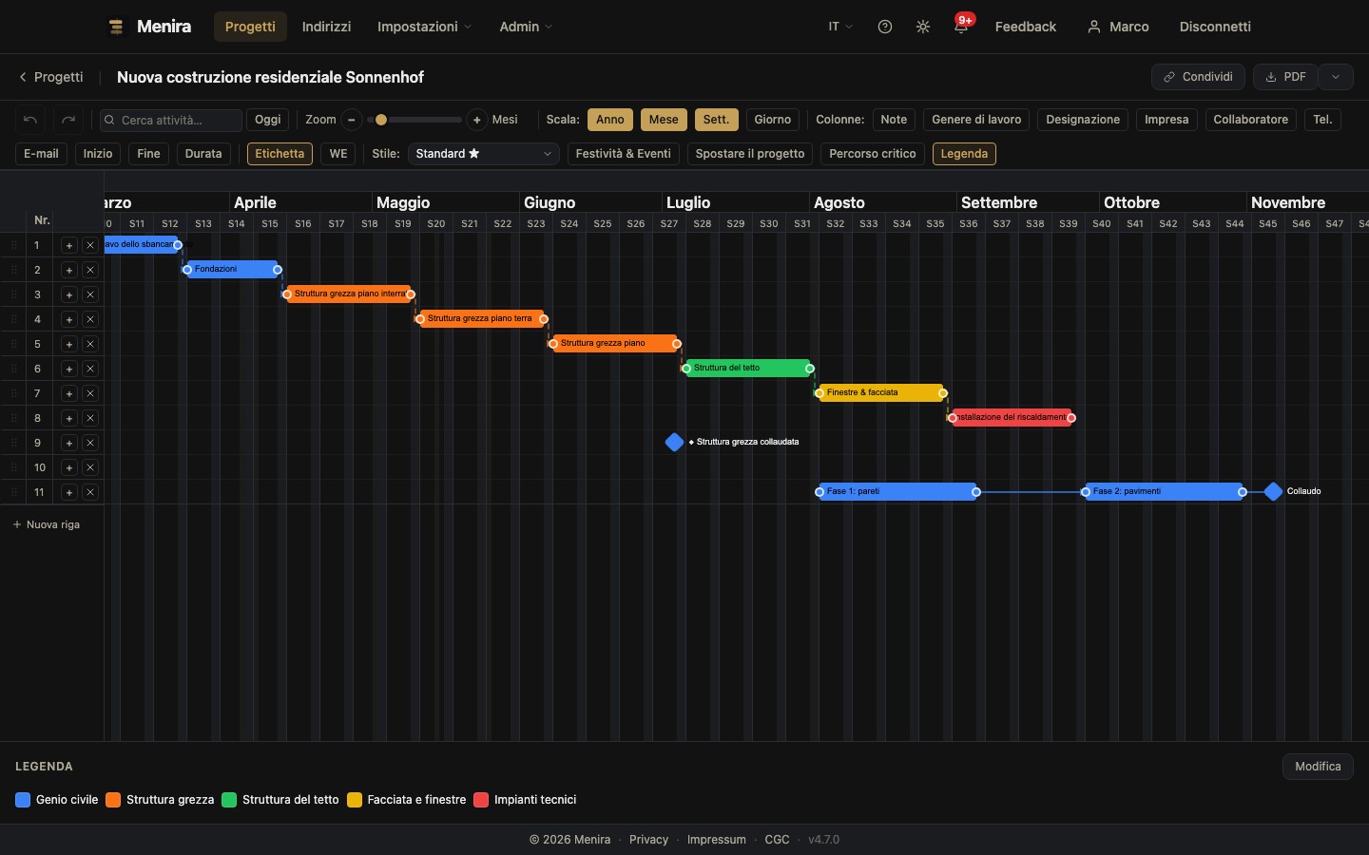1369x855 pixels.
Task: Click the Struttura grezza collaudata milestone diamond
Action: [675, 442]
